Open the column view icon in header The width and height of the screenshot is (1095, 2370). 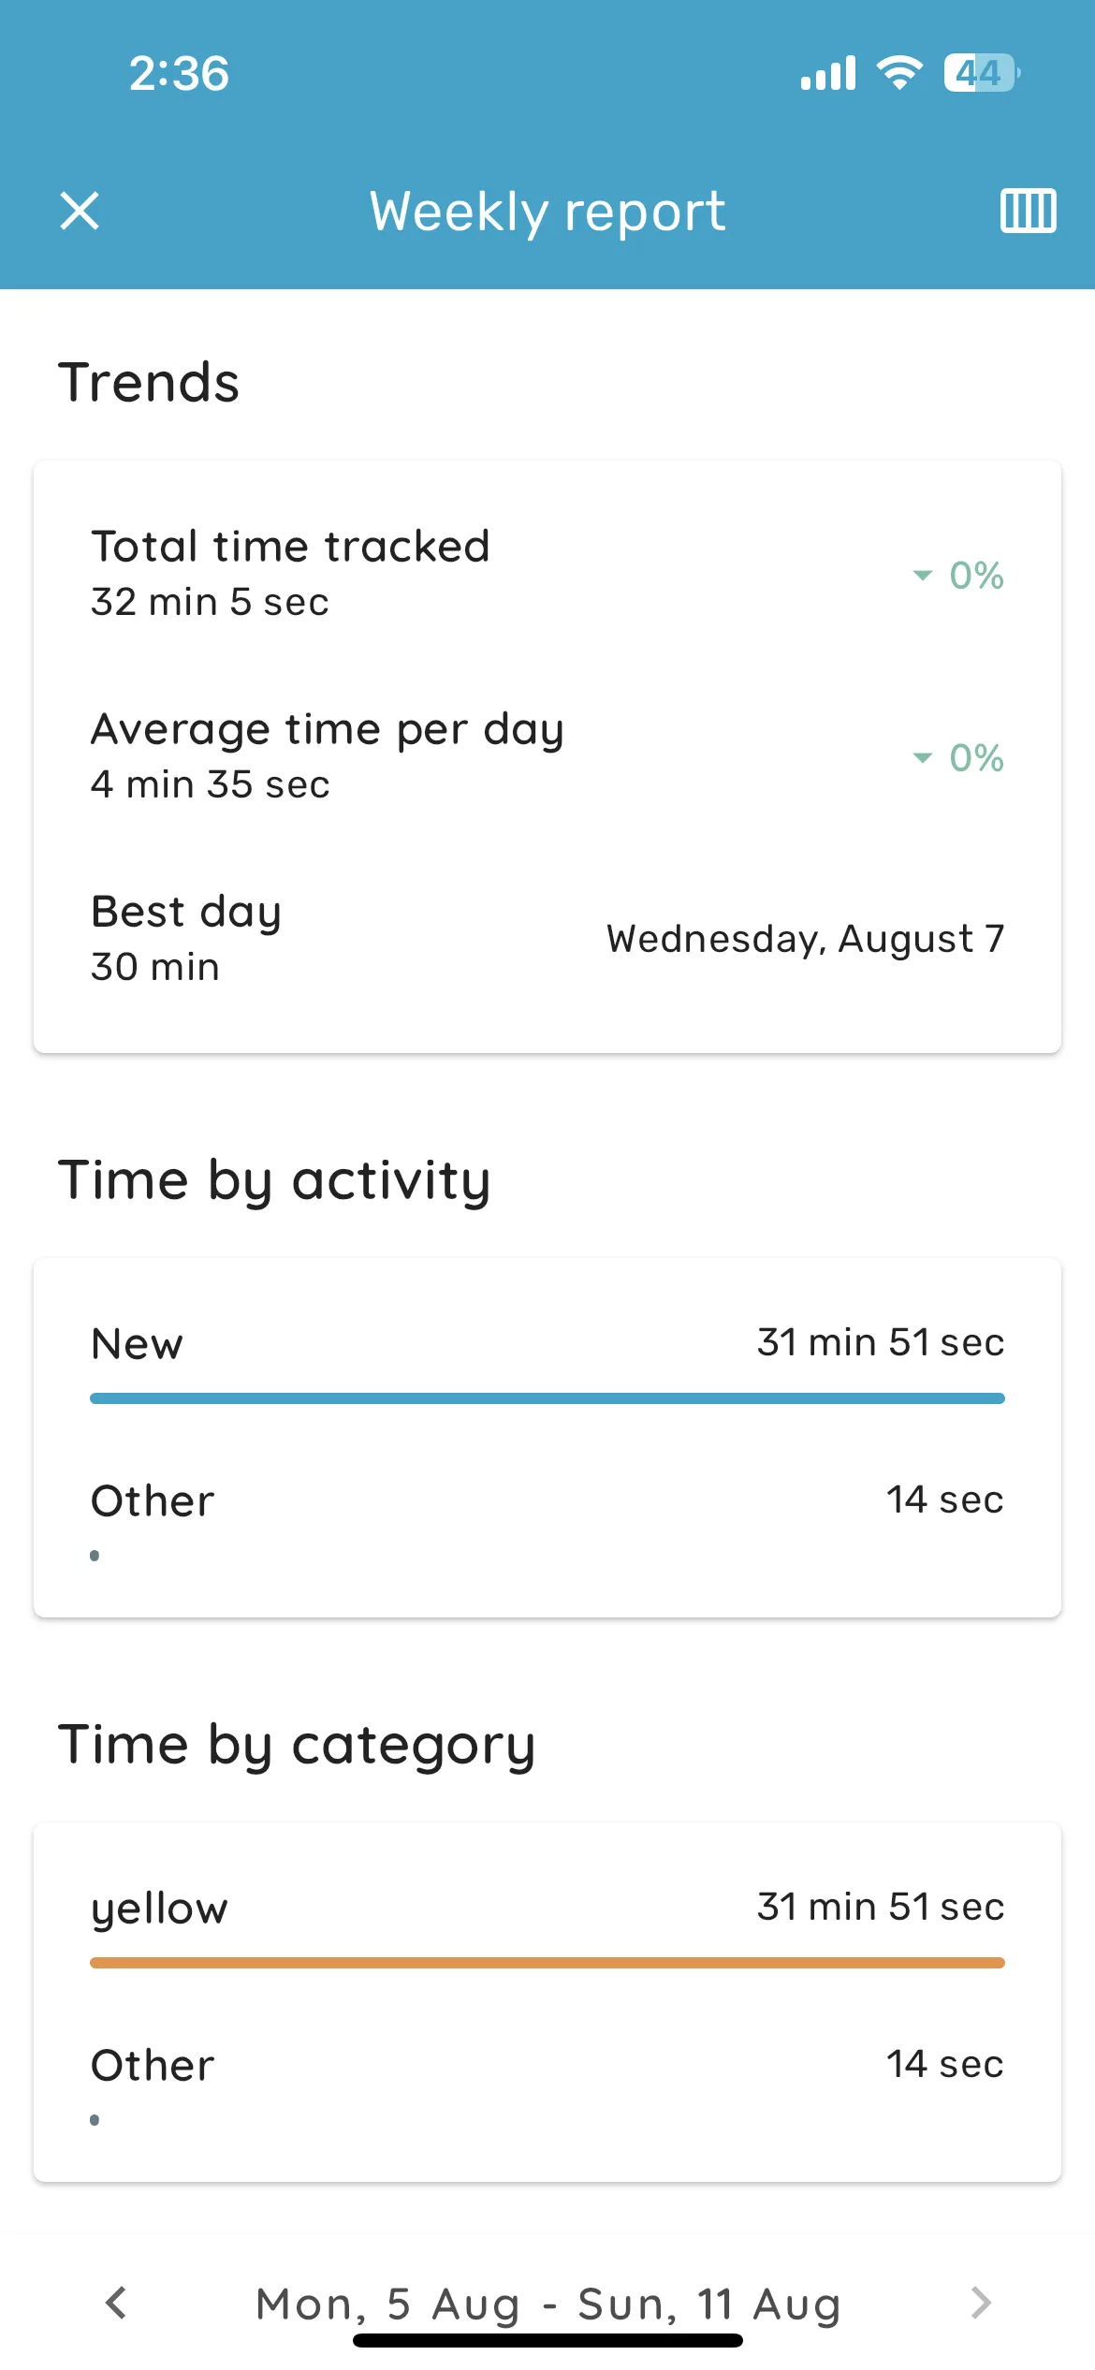[x=1028, y=211]
